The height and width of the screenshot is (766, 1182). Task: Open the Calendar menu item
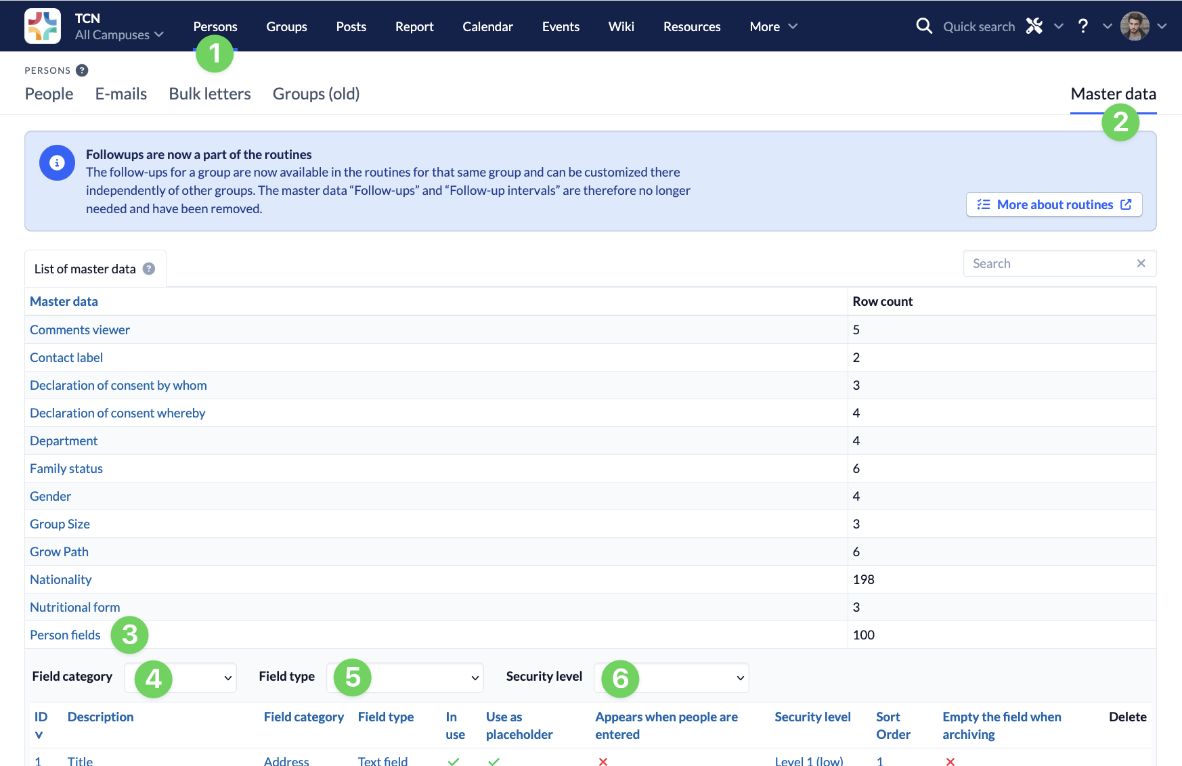coord(487,26)
